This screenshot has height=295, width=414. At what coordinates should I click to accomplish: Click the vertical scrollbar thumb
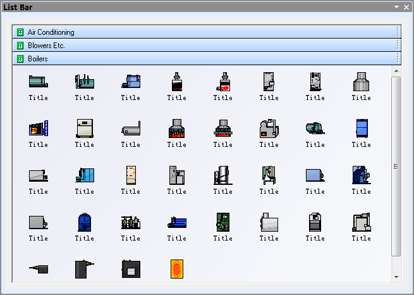[396, 166]
